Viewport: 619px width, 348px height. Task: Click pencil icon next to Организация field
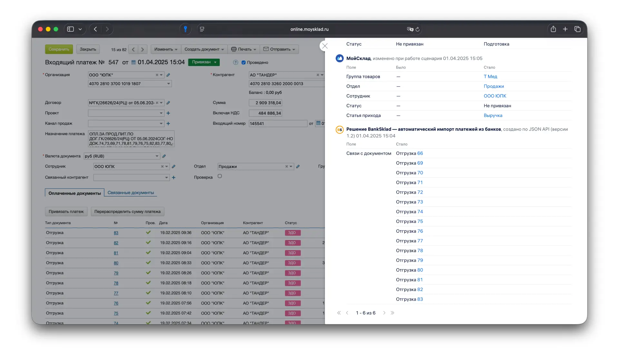tap(168, 75)
